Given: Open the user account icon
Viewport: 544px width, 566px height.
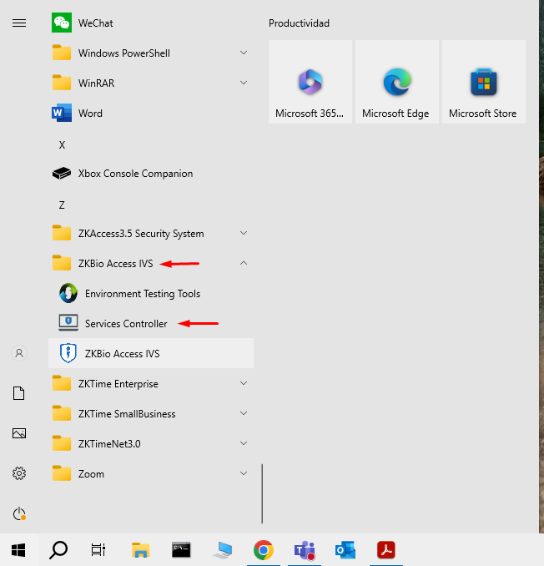Looking at the screenshot, I should (x=19, y=353).
